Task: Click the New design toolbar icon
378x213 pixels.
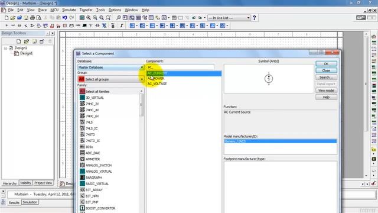Action: click(6, 18)
